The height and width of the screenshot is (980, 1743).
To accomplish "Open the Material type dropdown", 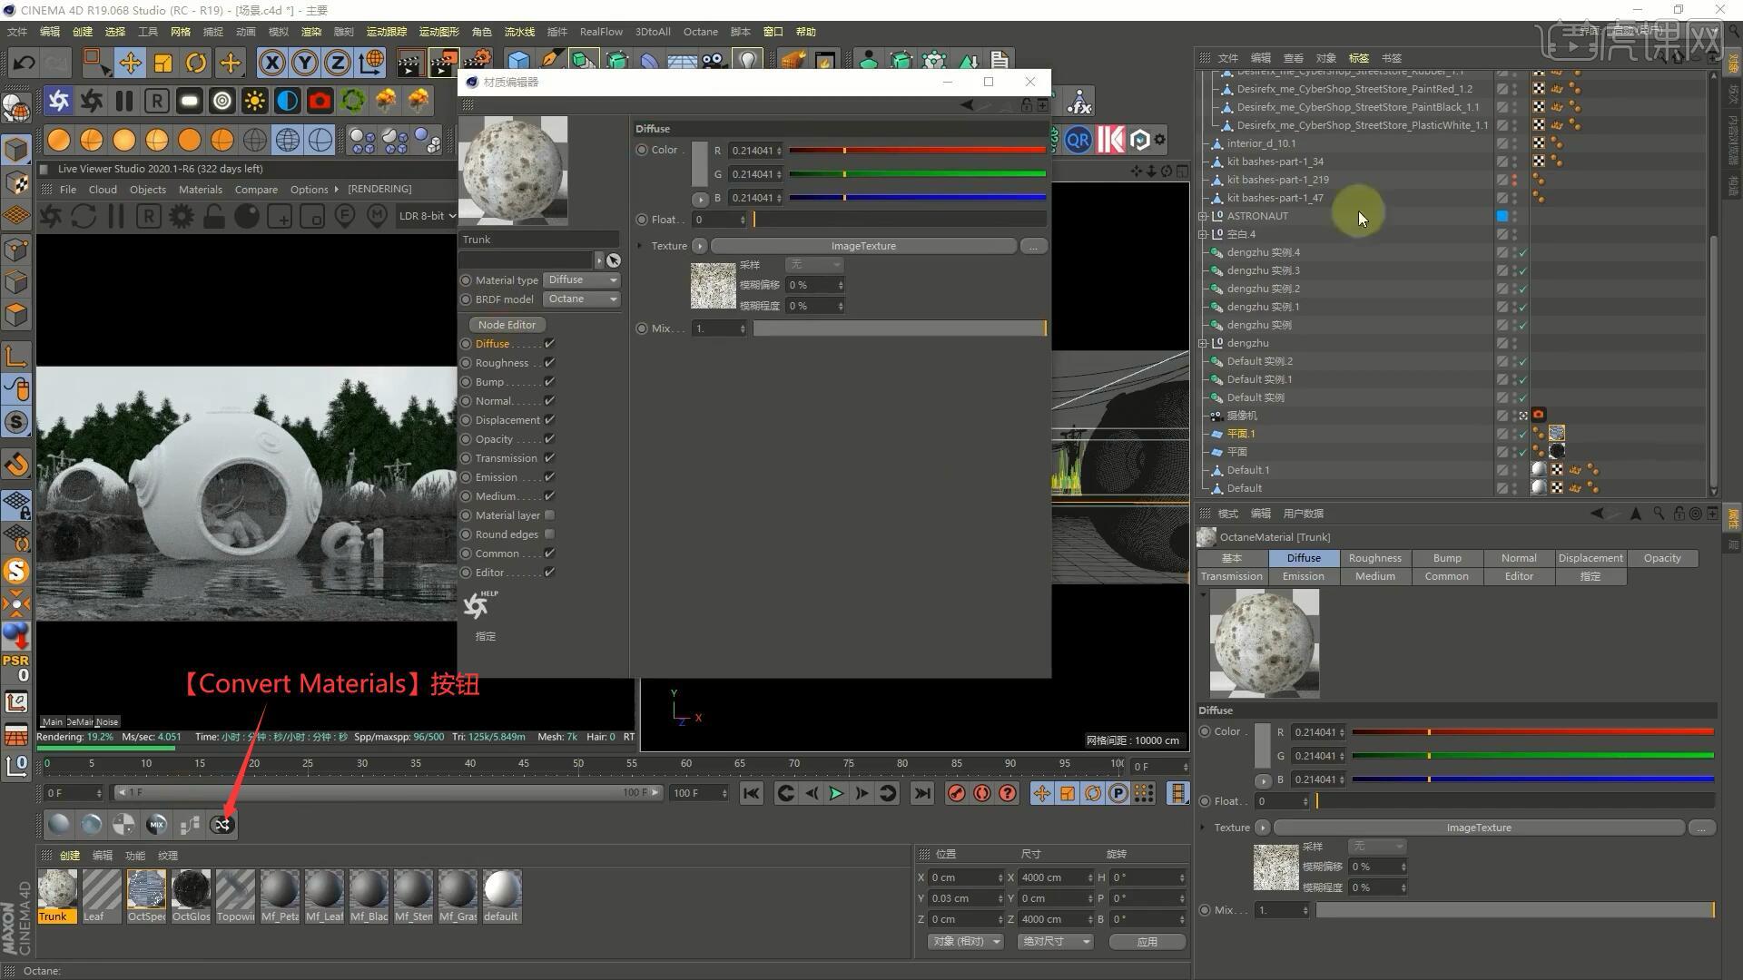I will click(x=582, y=279).
